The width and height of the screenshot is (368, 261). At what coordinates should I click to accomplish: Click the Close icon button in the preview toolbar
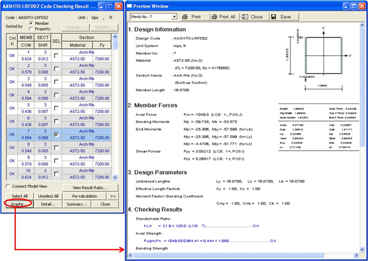click(x=252, y=17)
